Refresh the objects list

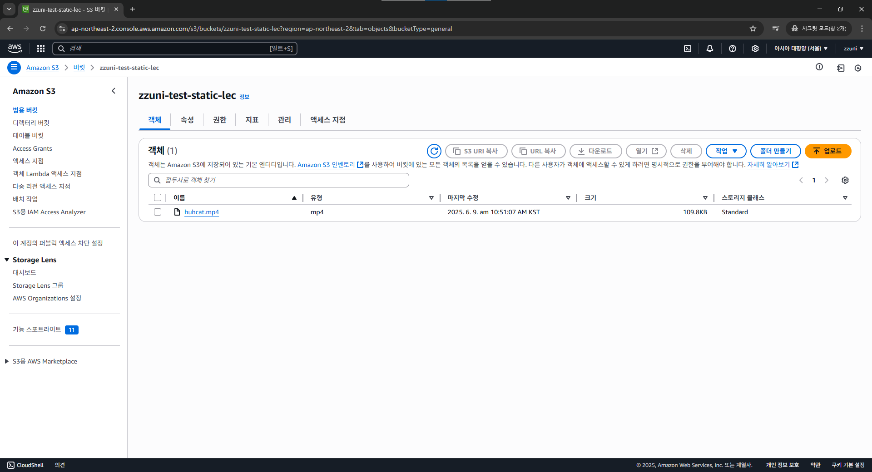(434, 151)
